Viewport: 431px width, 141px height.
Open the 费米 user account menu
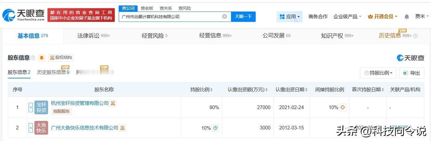tap(422, 16)
